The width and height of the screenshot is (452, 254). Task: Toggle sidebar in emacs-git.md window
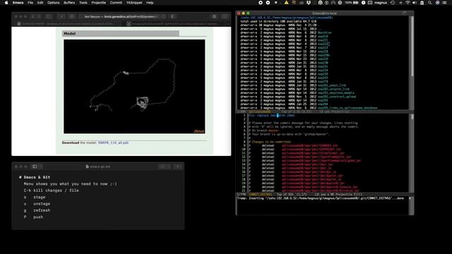[x=35, y=167]
